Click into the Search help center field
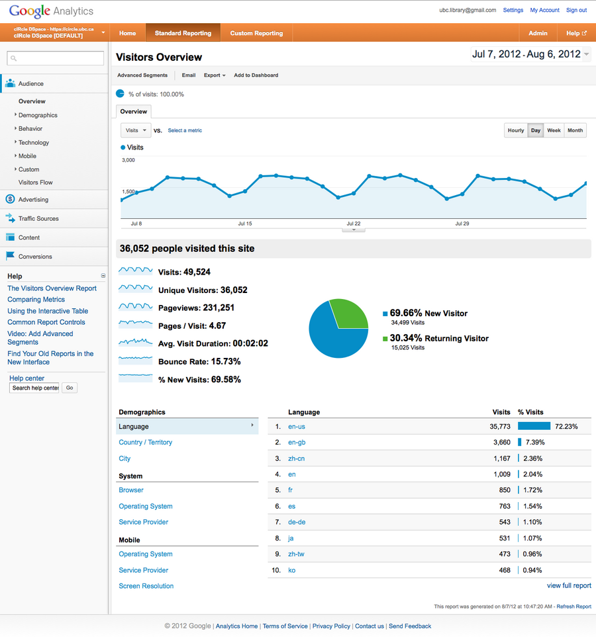The height and width of the screenshot is (637, 596). [x=34, y=388]
